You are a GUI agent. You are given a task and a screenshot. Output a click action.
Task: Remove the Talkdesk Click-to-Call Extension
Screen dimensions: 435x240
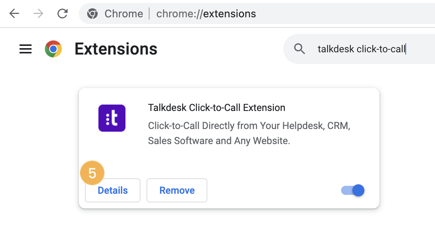(x=177, y=190)
